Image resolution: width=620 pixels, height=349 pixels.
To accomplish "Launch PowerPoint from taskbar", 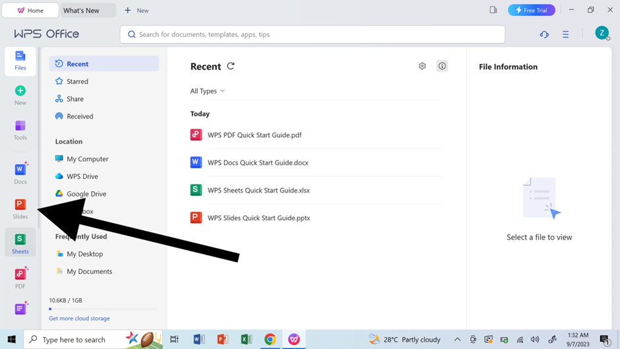I will [223, 340].
